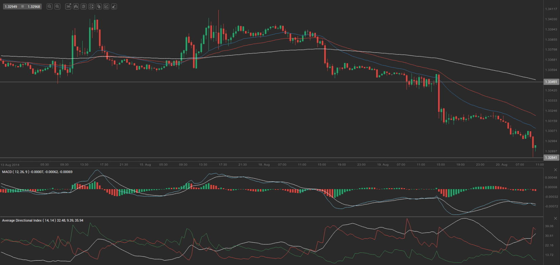Click the 1.33491 price level marker
Image resolution: width=560 pixels, height=265 pixels.
pos(551,82)
